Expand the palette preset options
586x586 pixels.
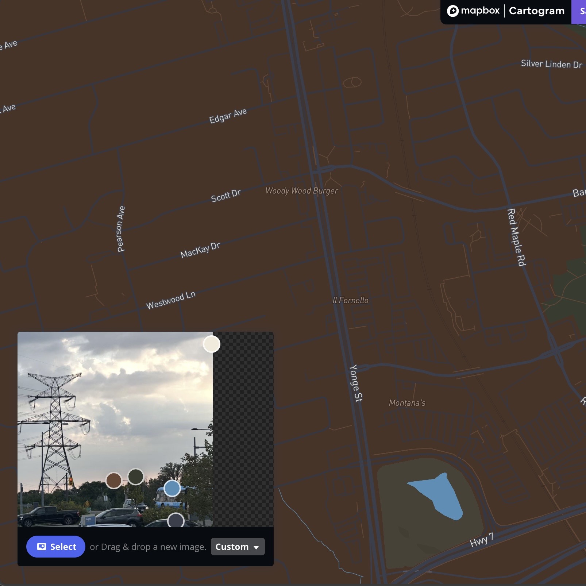pos(238,547)
